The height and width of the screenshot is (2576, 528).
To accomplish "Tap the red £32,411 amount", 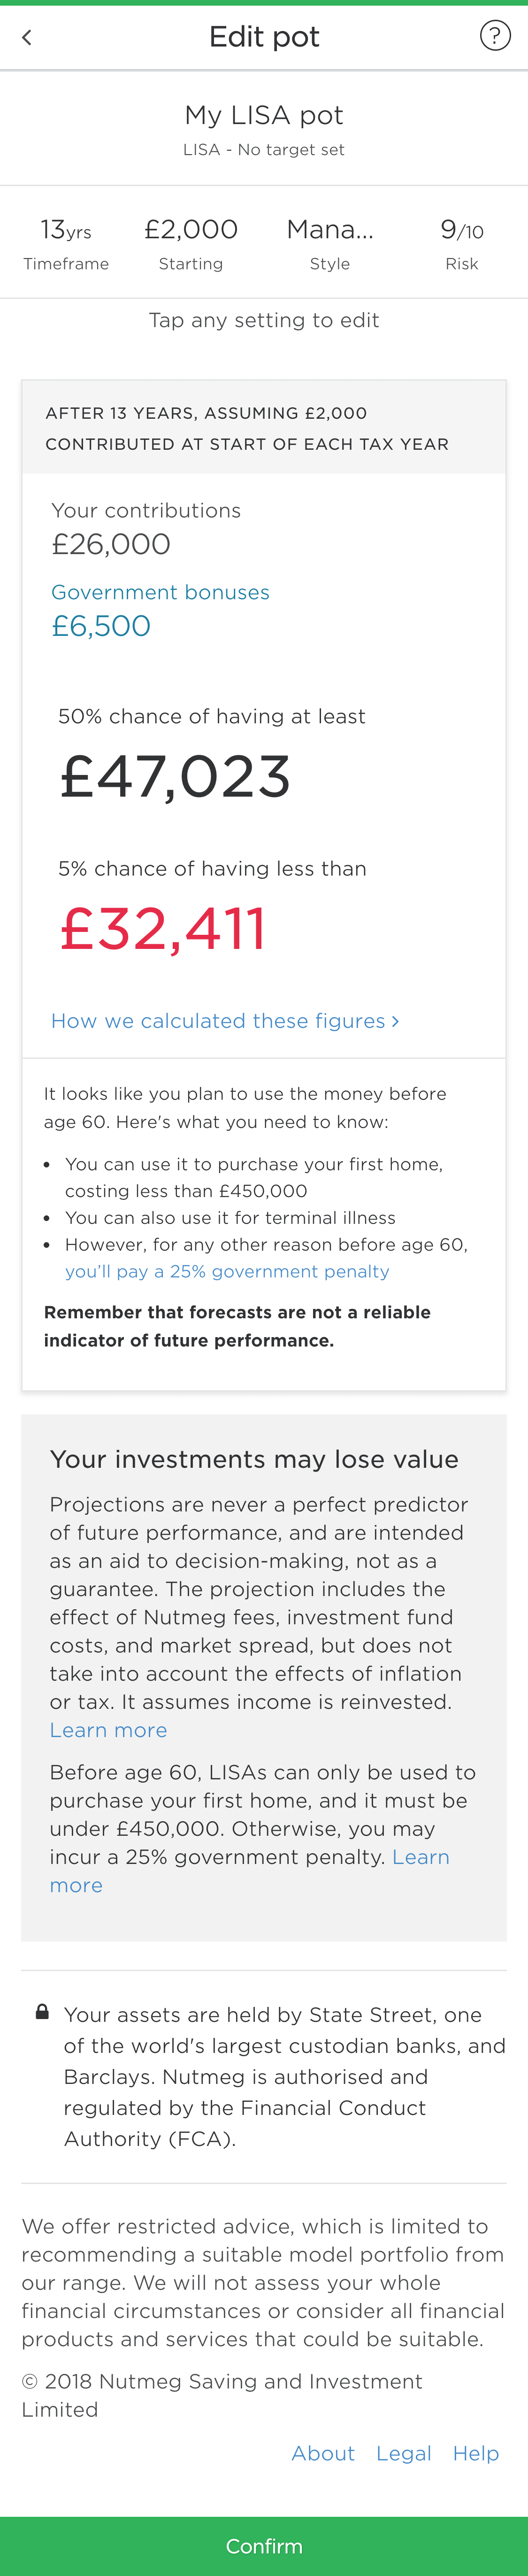I will [163, 929].
